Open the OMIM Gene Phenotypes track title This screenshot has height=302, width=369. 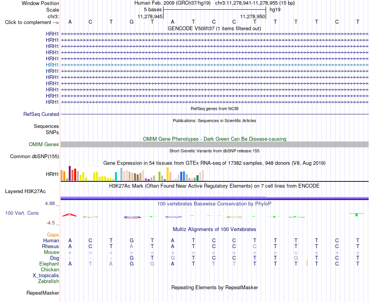point(214,139)
